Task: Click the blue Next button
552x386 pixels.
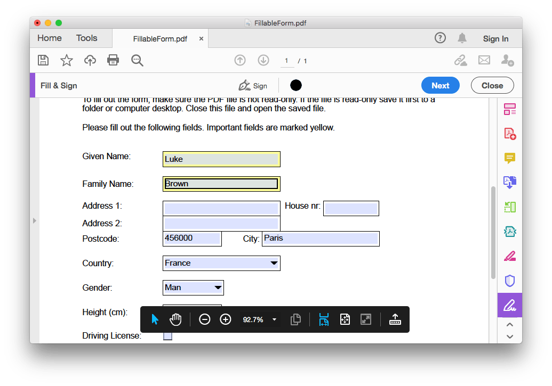Action: (440, 85)
